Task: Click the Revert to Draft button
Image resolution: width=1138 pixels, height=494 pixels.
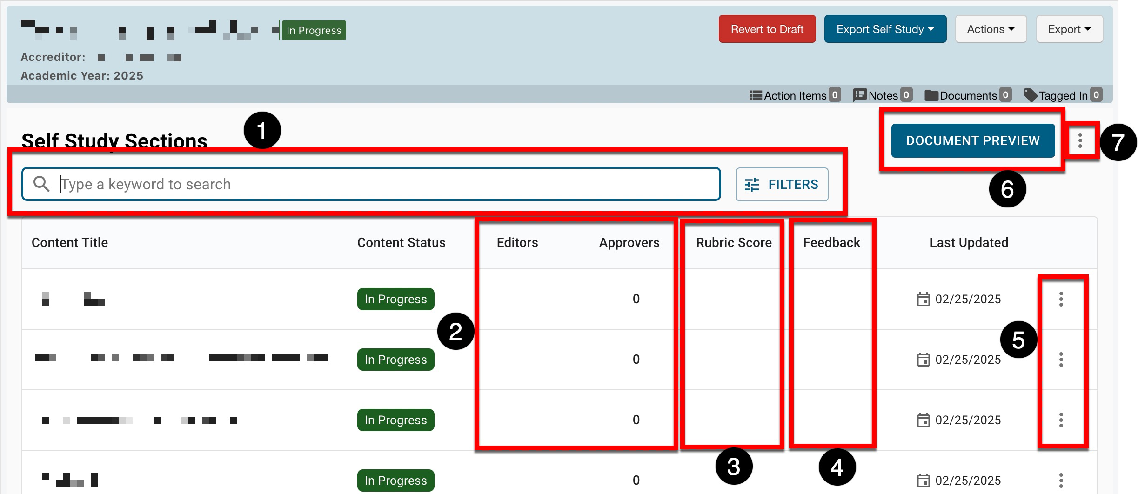Action: click(767, 29)
